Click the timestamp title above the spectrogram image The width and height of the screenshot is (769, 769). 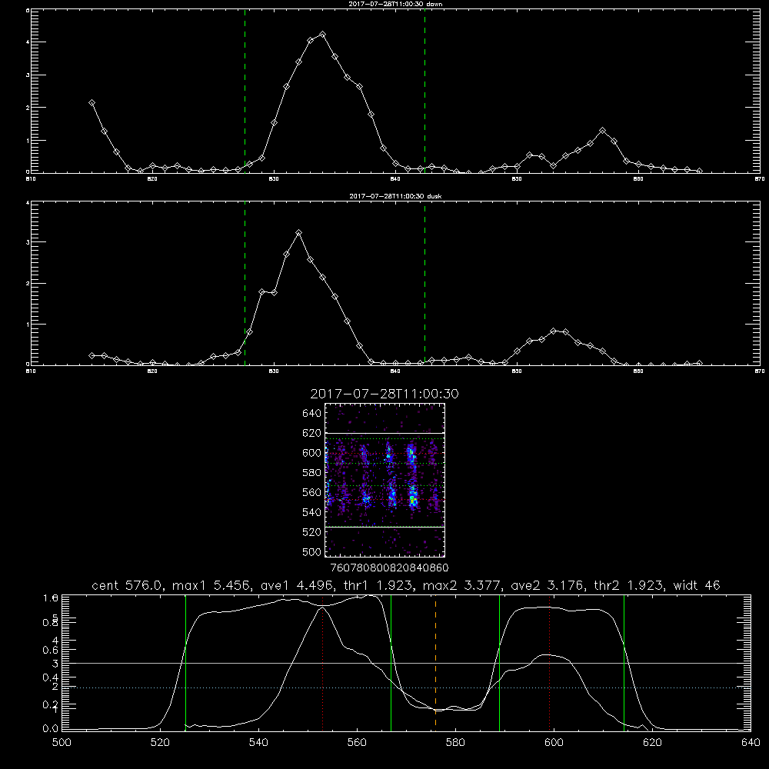click(x=384, y=394)
